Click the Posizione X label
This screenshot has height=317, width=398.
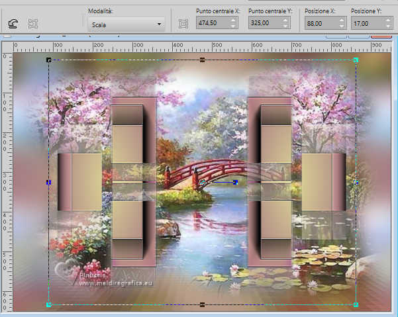pos(320,11)
